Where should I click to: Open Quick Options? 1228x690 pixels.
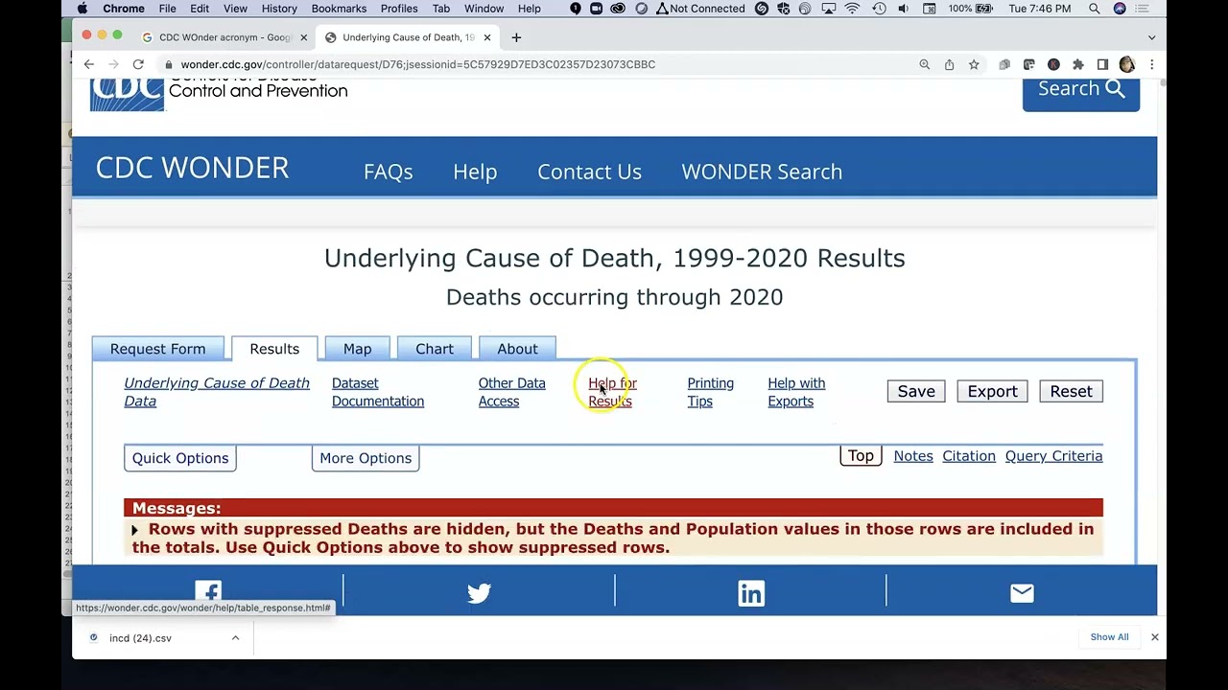click(180, 458)
